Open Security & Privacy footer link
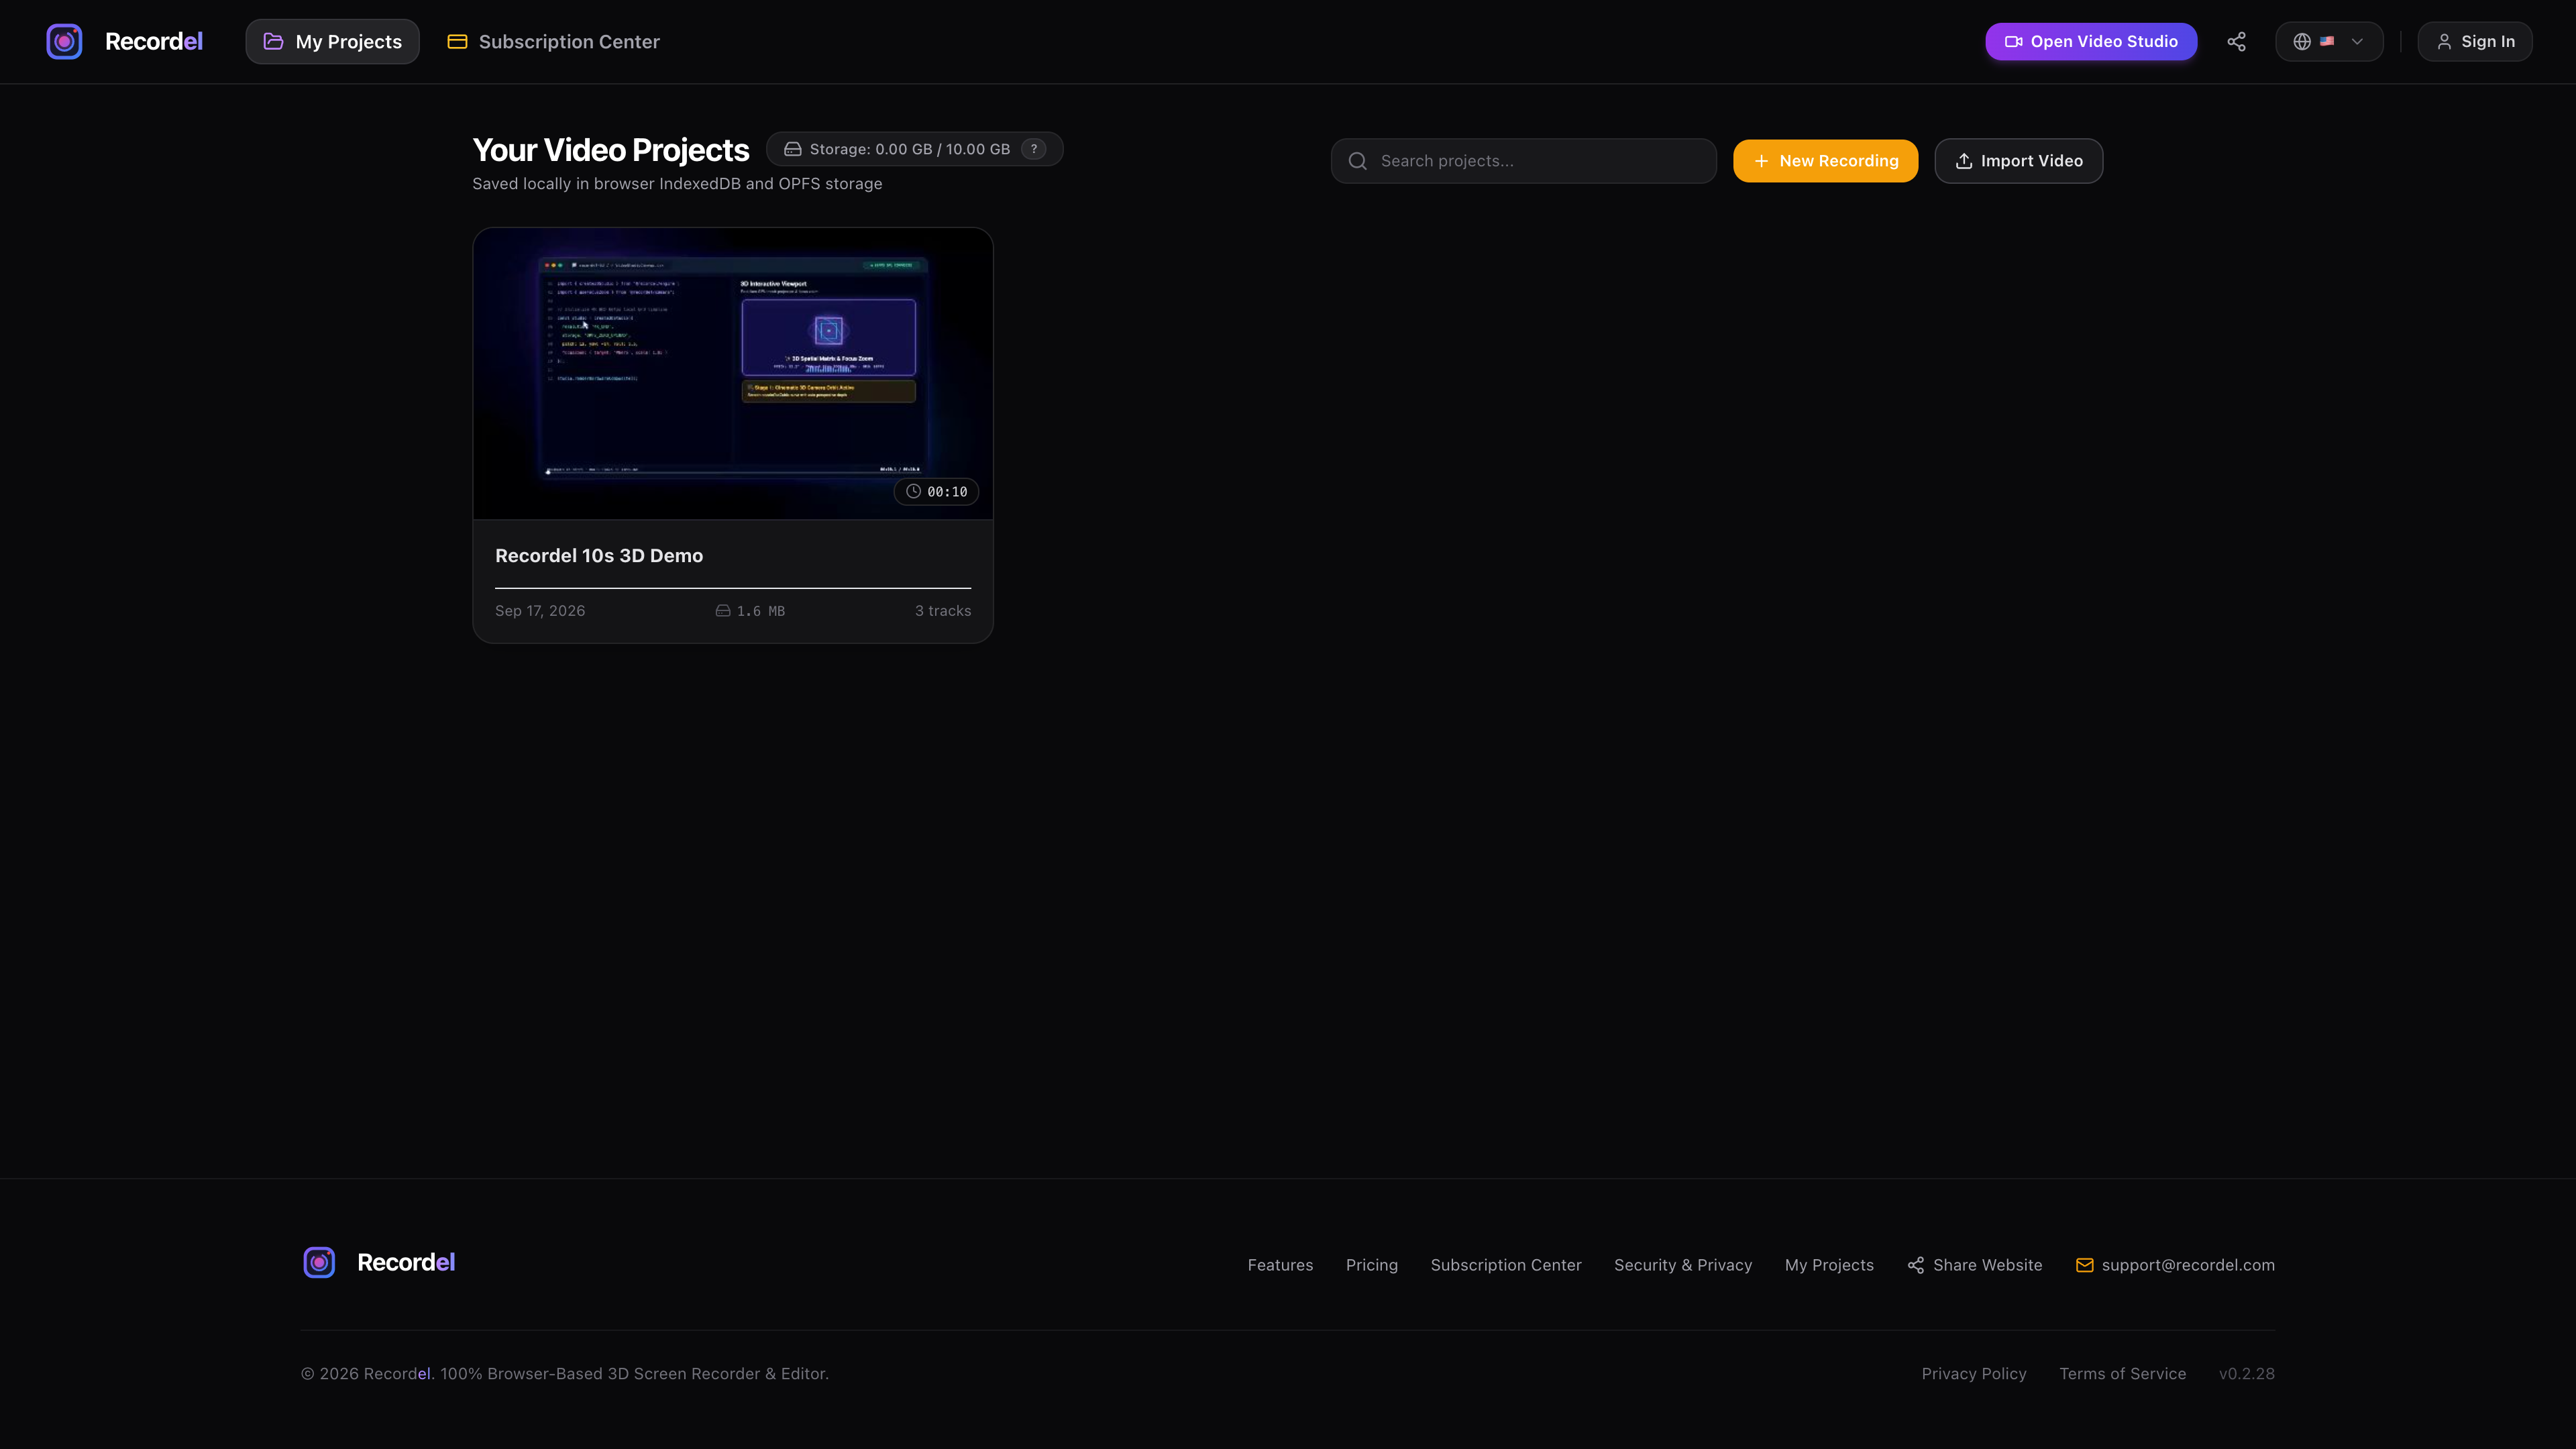Image resolution: width=2576 pixels, height=1449 pixels. click(1682, 1265)
